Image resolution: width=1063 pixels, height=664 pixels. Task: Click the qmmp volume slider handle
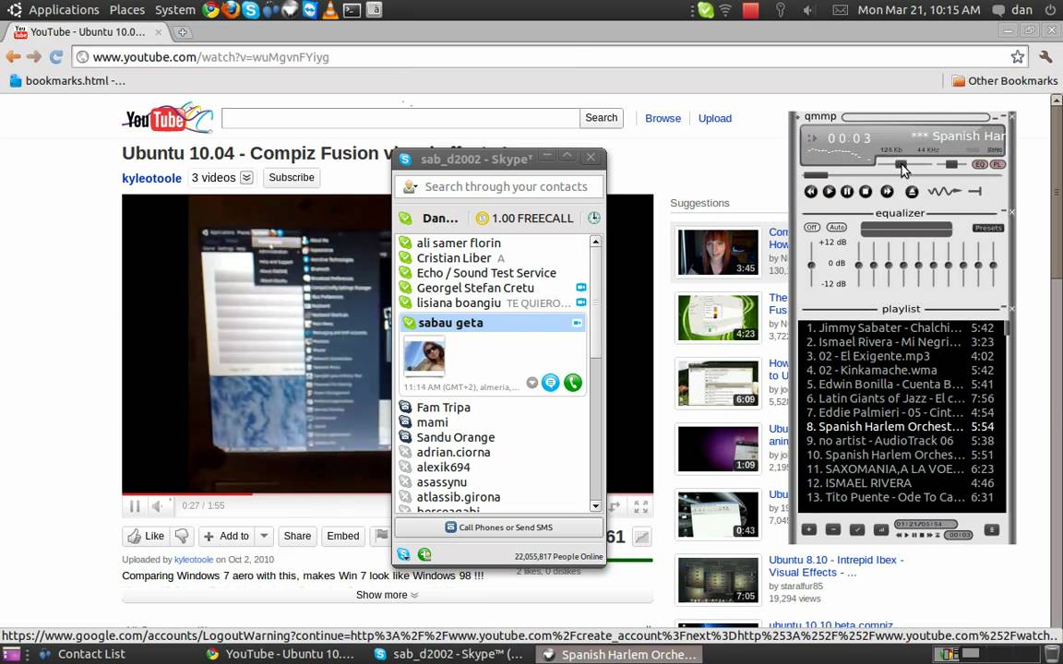pos(901,164)
